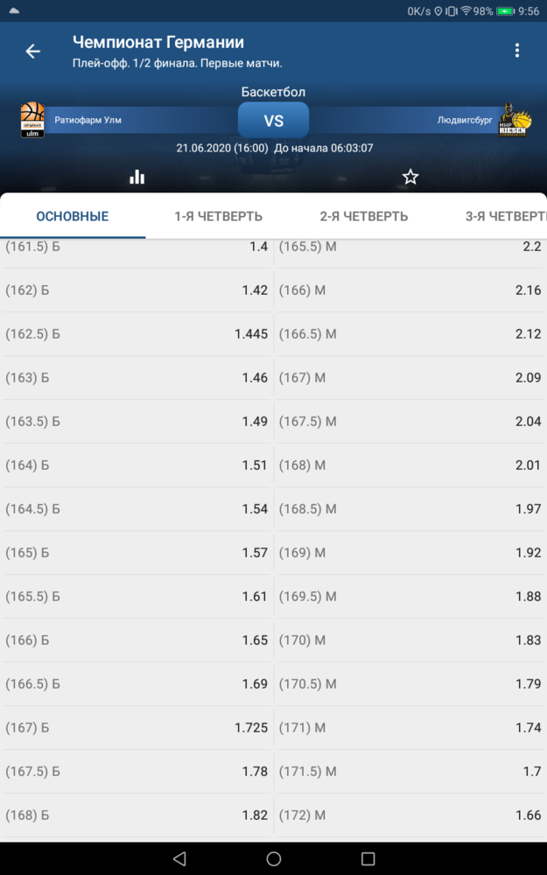Viewport: 547px width, 875px height.
Task: Switch to the 2-Я ЧЕТВЕРТЬ tab
Action: coord(364,216)
